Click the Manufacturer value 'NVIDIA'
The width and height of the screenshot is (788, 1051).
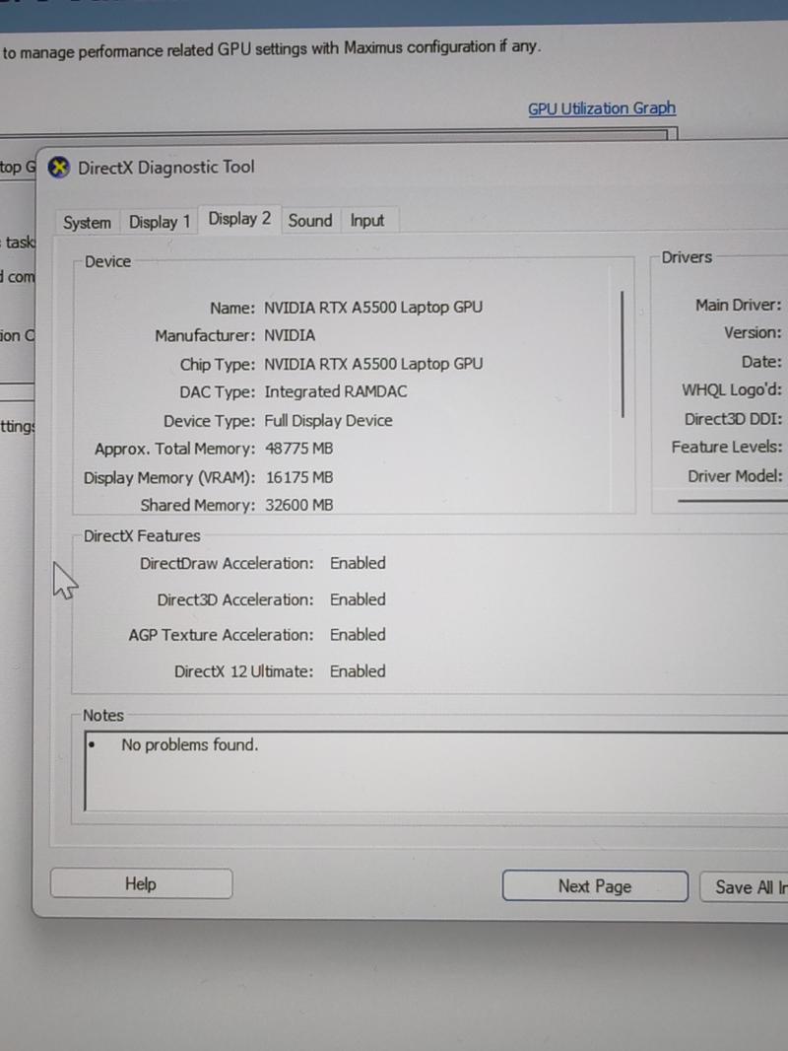(x=290, y=335)
